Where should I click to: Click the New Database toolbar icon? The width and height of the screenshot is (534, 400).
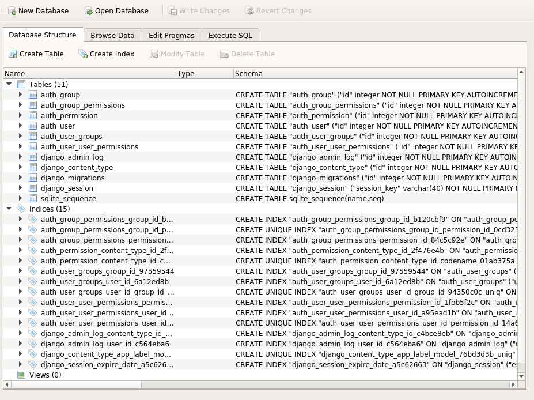click(x=12, y=11)
